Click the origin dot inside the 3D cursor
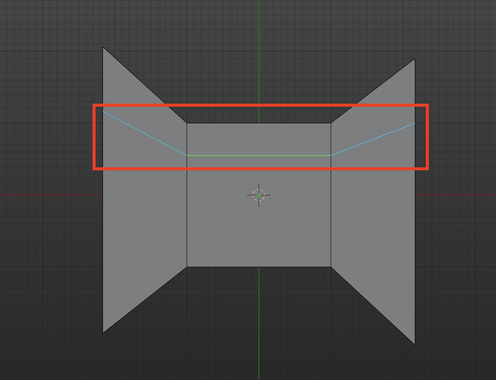This screenshot has width=496, height=380. [x=259, y=195]
